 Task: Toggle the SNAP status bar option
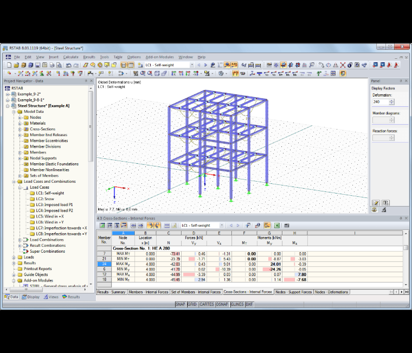(180, 304)
